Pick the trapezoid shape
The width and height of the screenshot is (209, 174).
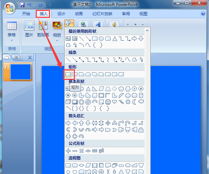coord(108,88)
